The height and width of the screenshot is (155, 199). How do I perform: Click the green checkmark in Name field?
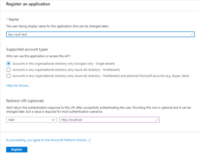192,34
